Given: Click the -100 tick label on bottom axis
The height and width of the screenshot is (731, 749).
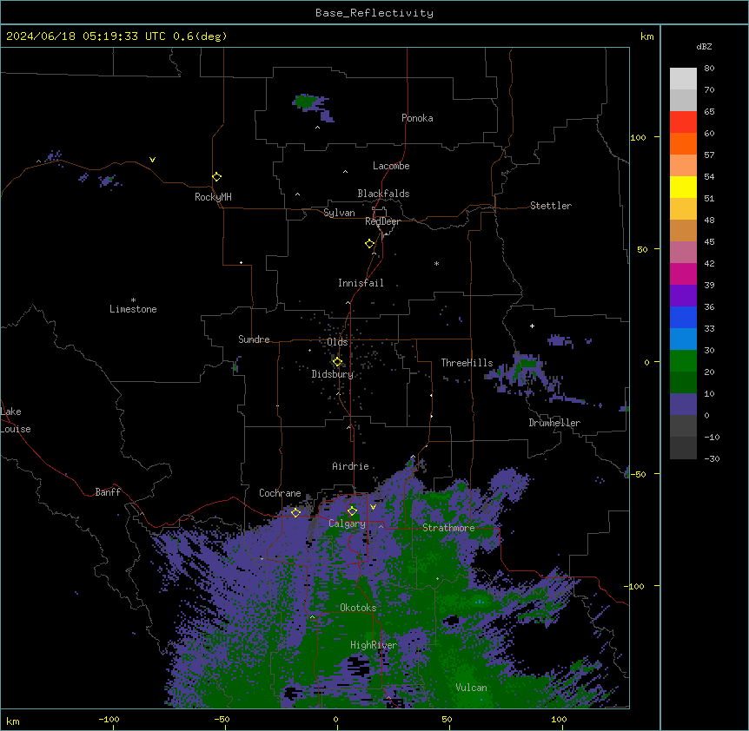Looking at the screenshot, I should click(109, 719).
